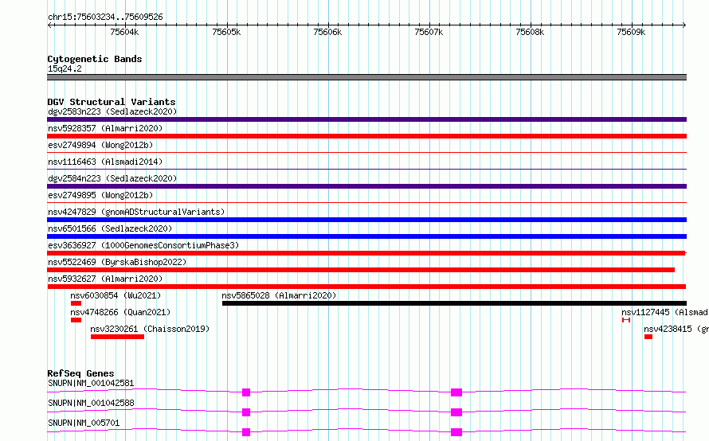Open the SNUPN|NM_005701 transcript label
The width and height of the screenshot is (709, 441).
pyautogui.click(x=84, y=423)
